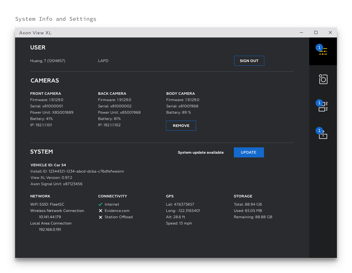Screen dimensions: 352x273
Task: Maximize the Axon View XL window
Action: (316, 32)
